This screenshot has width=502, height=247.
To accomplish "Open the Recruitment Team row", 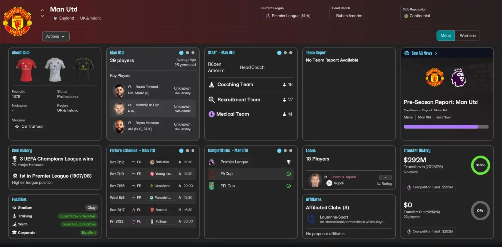I will (x=251, y=100).
